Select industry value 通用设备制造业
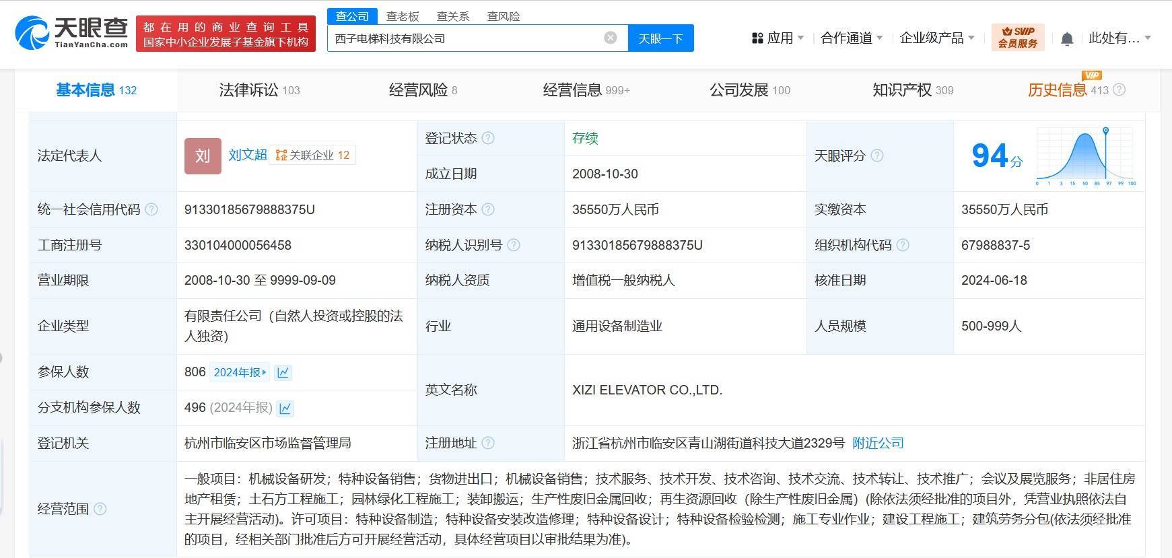Viewport: 1172px width, 558px height. click(617, 326)
